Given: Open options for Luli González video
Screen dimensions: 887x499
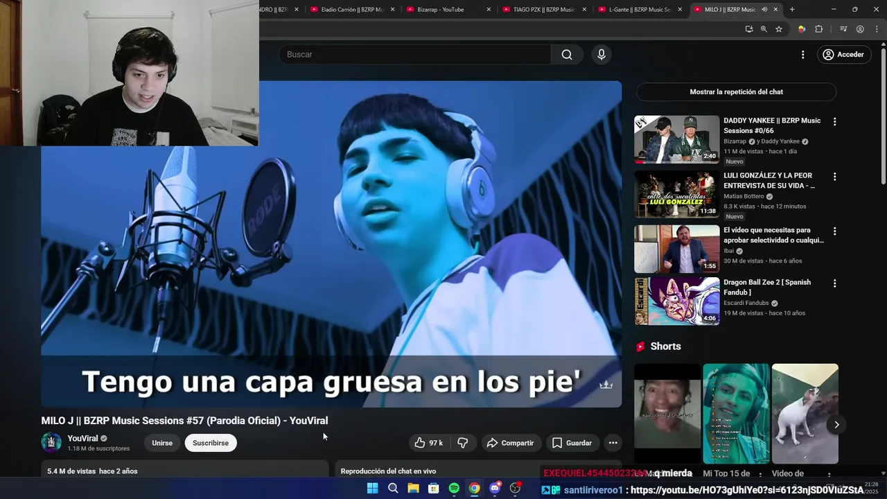Looking at the screenshot, I should click(x=834, y=177).
